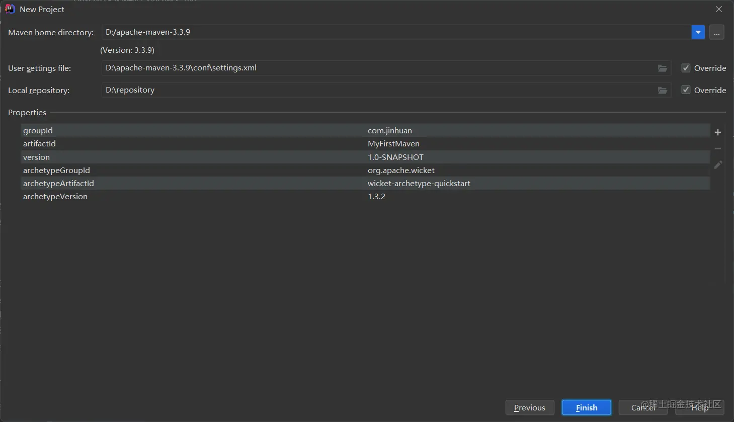Browse folder icon for User settings file
This screenshot has width=734, height=422.
663,68
